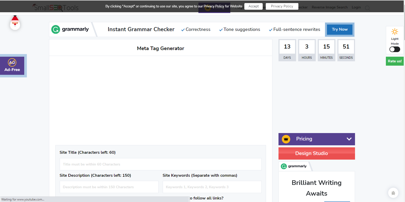Click the Site Description characters left label
Image resolution: width=405 pixels, height=202 pixels.
(x=95, y=175)
